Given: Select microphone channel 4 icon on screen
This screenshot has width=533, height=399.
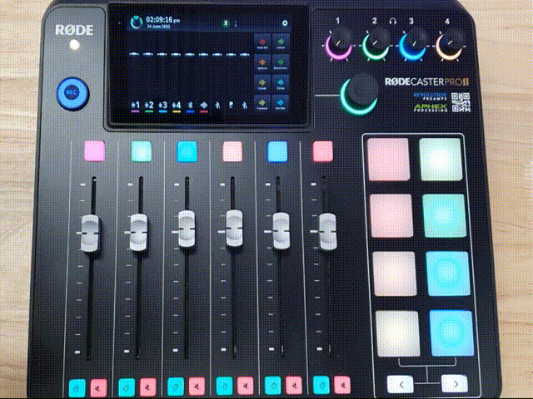Looking at the screenshot, I should tap(176, 106).
